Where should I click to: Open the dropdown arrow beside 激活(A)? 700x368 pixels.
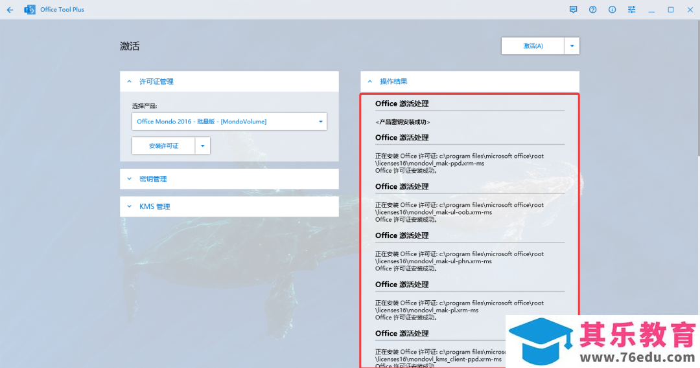572,46
